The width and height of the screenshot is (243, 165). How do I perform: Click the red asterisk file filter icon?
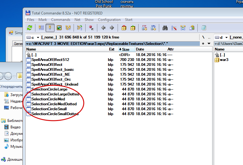(91, 28)
